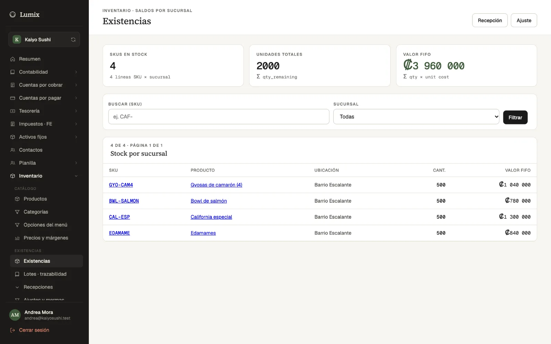Open the Resumen menu item
Viewport: 551px width, 344px height.
[44, 59]
